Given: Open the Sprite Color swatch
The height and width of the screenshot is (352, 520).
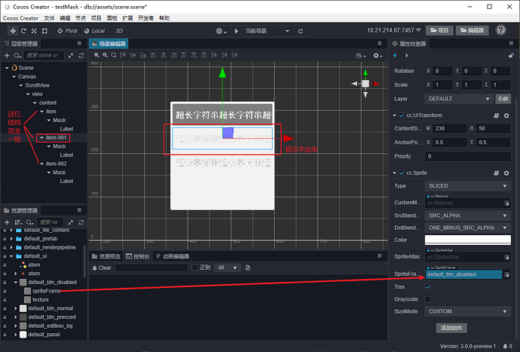Looking at the screenshot, I should click(467, 240).
